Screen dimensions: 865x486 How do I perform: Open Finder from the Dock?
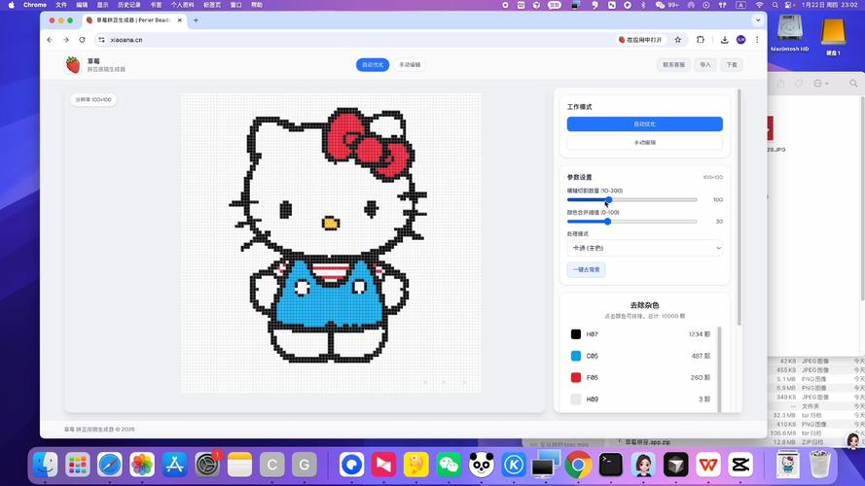(45, 465)
